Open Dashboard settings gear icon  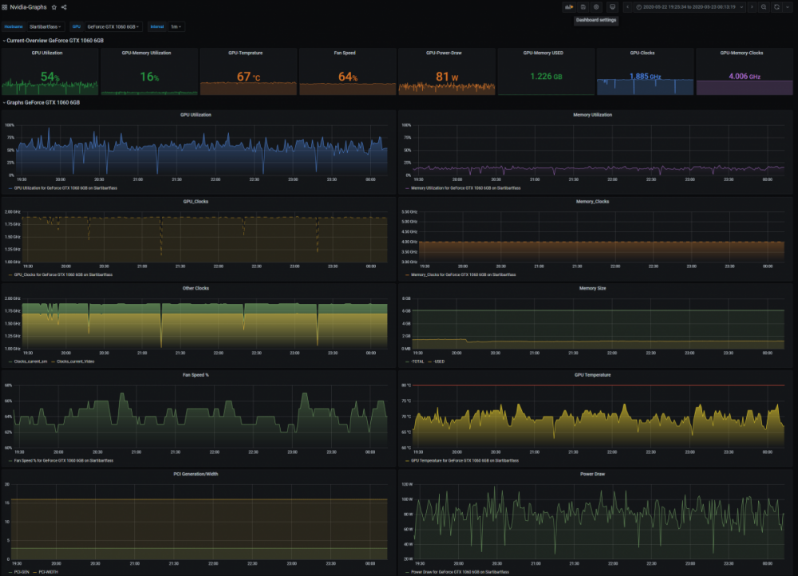(596, 6)
